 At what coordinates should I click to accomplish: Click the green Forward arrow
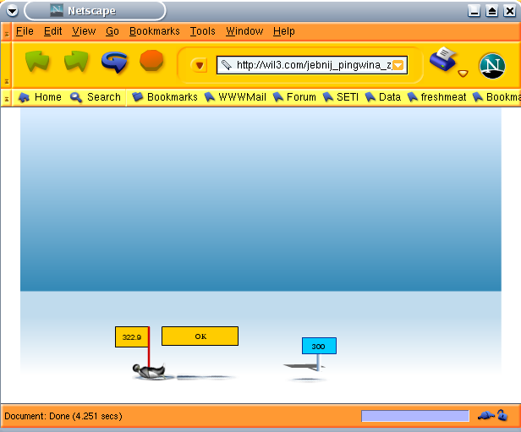[x=76, y=62]
